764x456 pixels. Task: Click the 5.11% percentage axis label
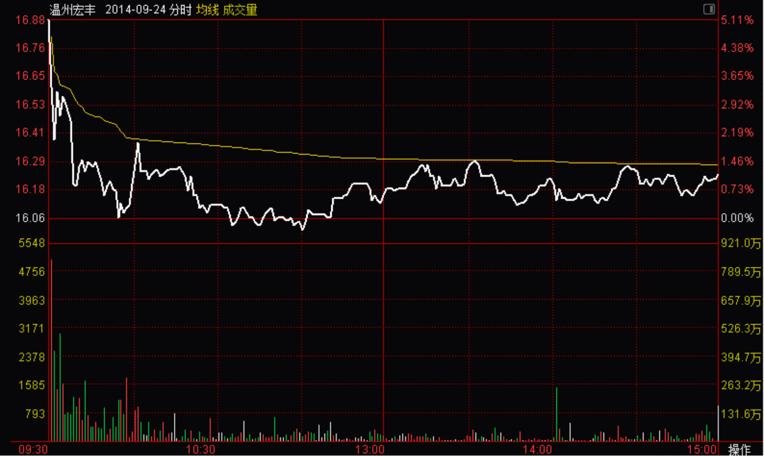[x=737, y=20]
